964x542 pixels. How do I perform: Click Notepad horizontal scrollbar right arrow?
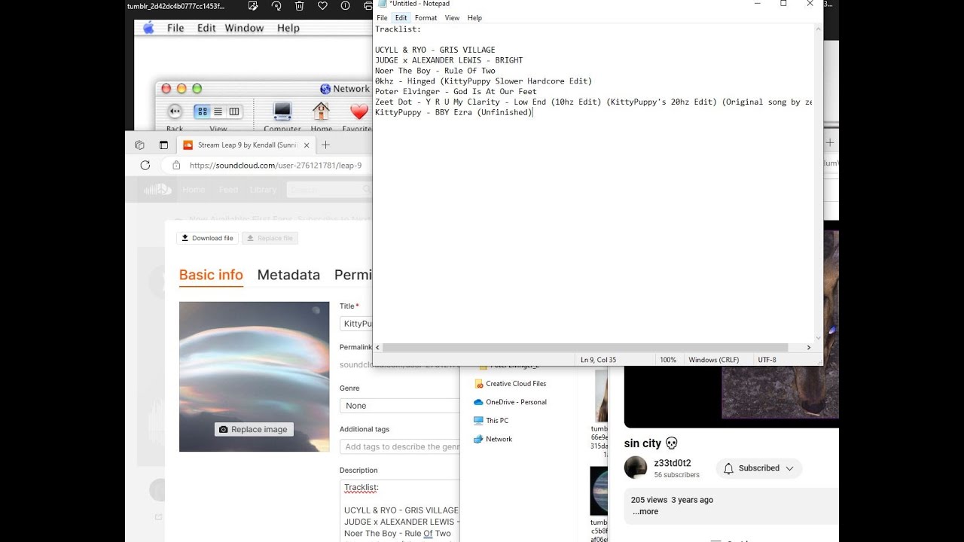point(809,348)
